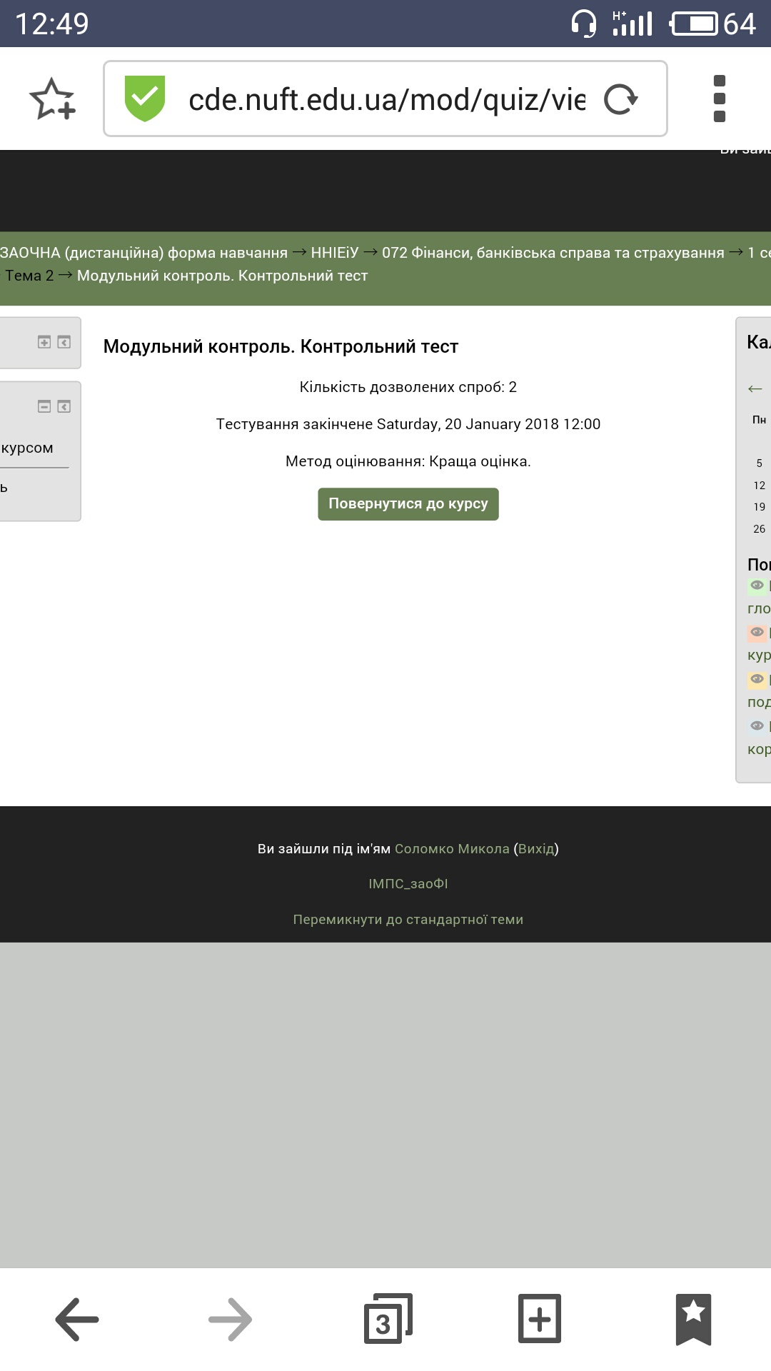Hide course events via red eye icon
Image resolution: width=771 pixels, height=1371 pixels.
pos(757,633)
